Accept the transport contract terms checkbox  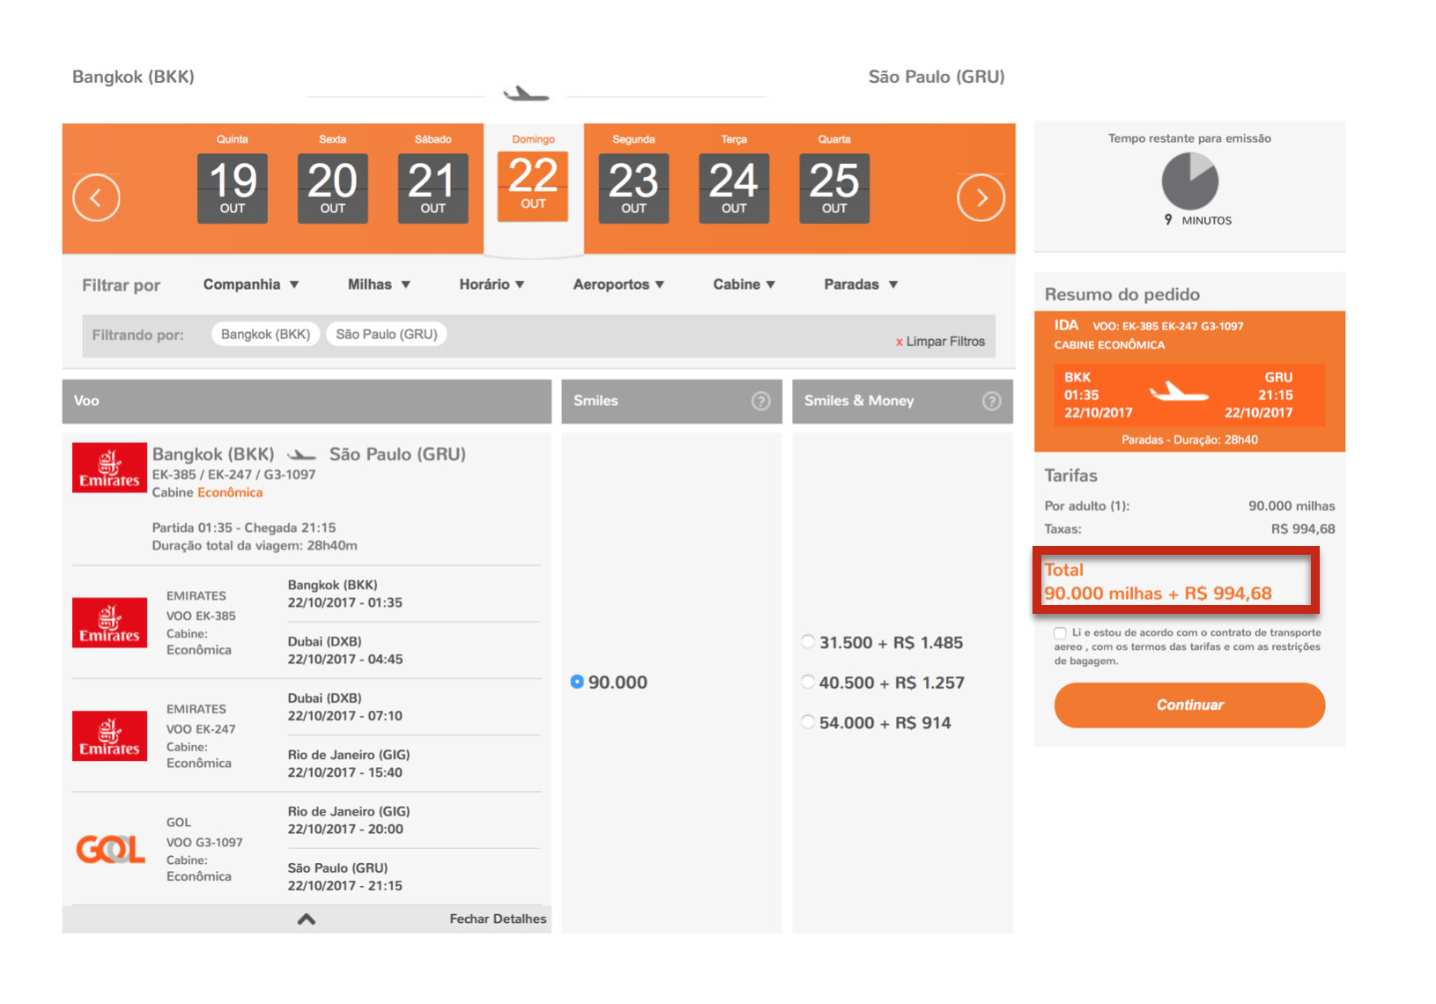pos(1061,633)
